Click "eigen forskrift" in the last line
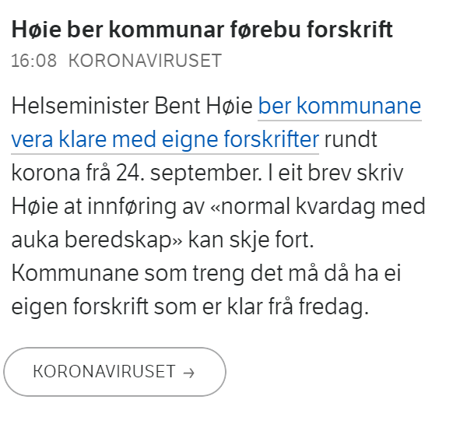467x431 pixels. coord(79,307)
